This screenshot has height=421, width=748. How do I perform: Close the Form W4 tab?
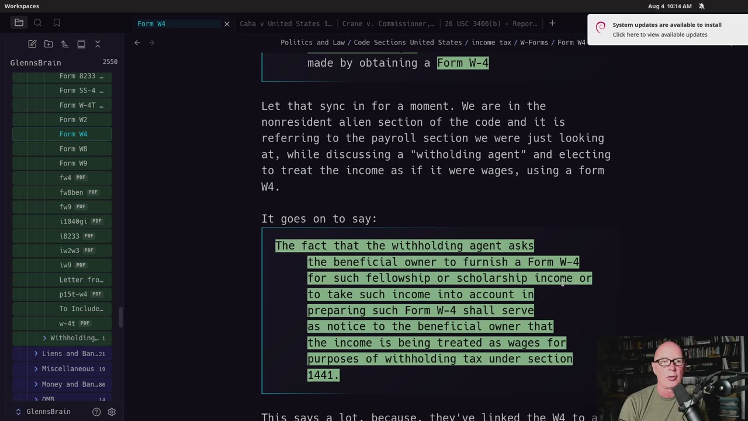click(x=227, y=24)
